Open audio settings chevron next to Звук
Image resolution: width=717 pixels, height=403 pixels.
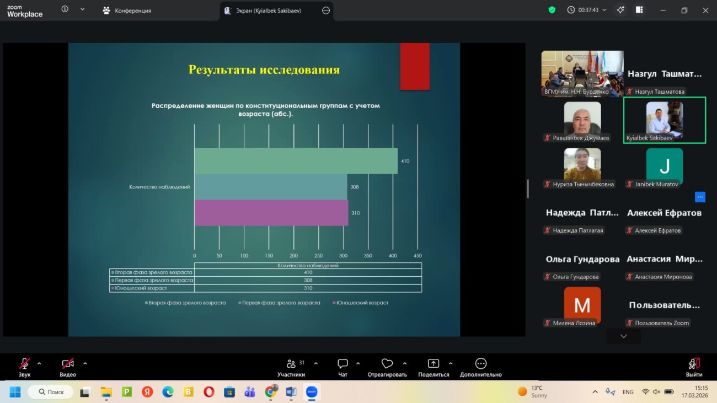38,364
